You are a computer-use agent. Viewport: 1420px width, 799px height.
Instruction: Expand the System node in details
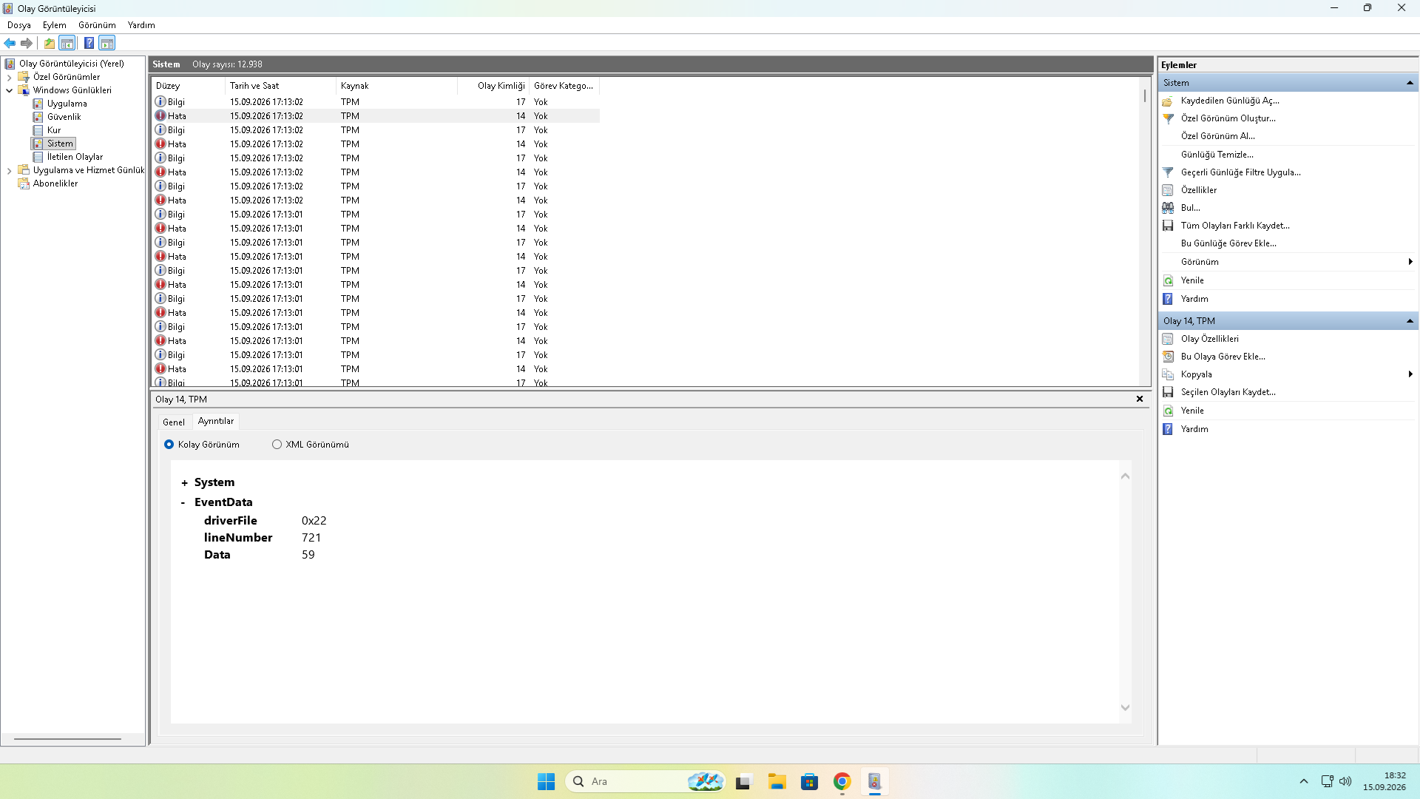(x=184, y=483)
